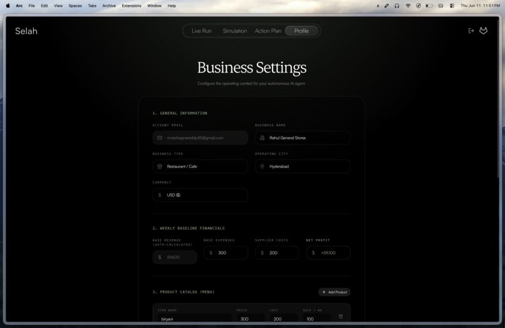Click the dollar icon in Net Profit field

[313, 253]
